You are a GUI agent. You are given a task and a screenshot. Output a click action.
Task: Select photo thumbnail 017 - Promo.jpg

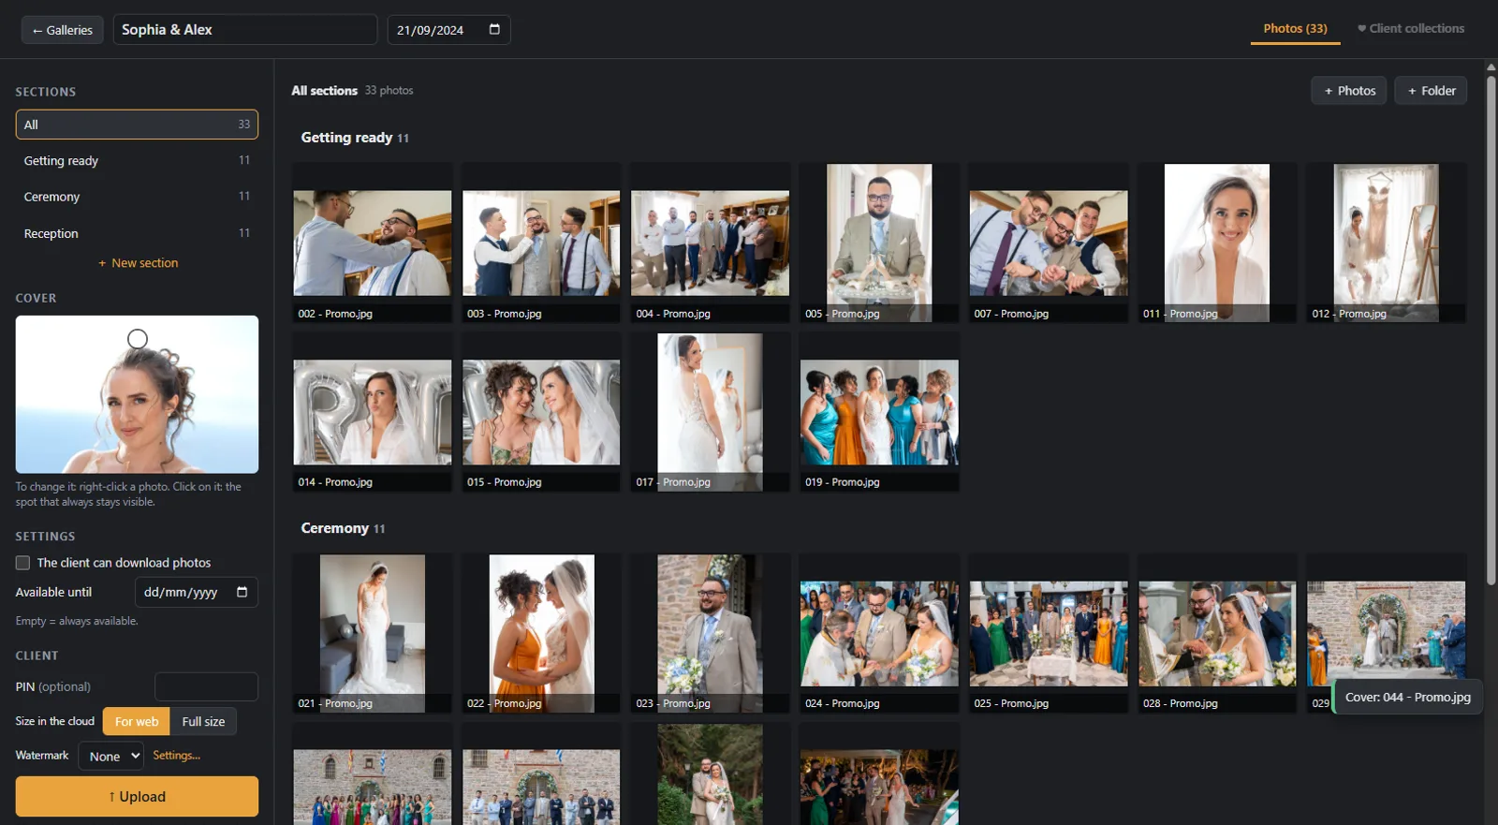tap(711, 412)
